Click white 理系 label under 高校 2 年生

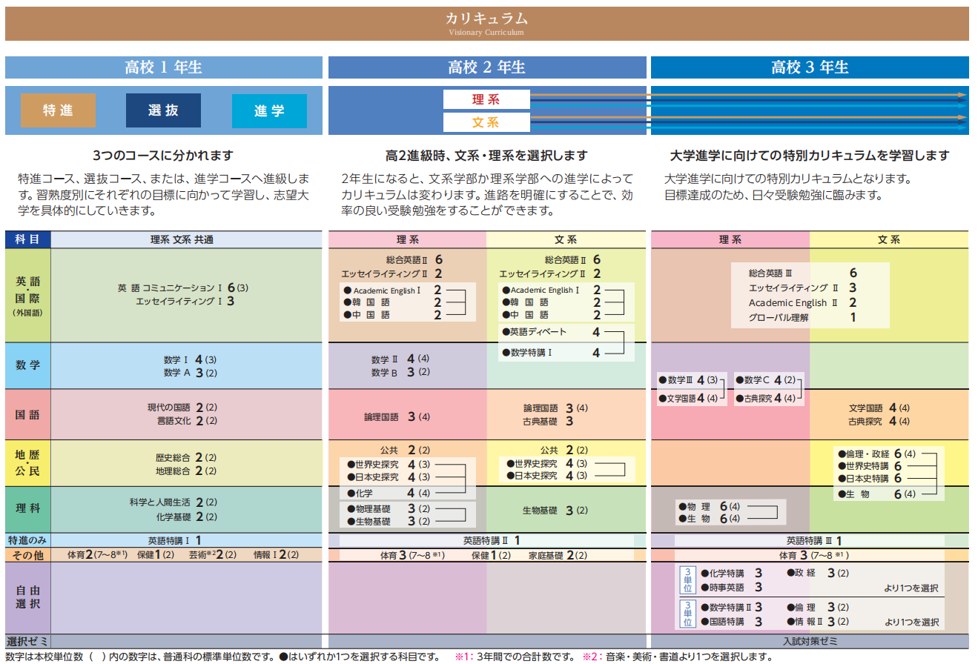coord(486,99)
